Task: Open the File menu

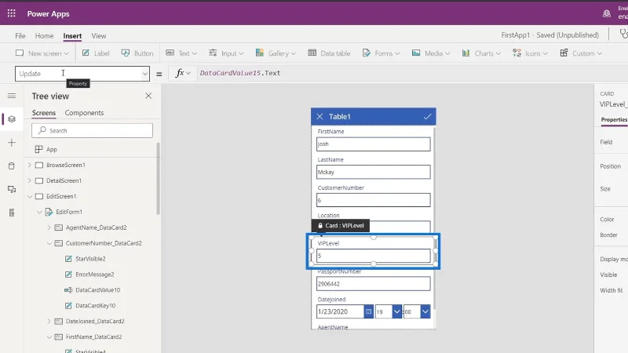Action: coord(20,35)
